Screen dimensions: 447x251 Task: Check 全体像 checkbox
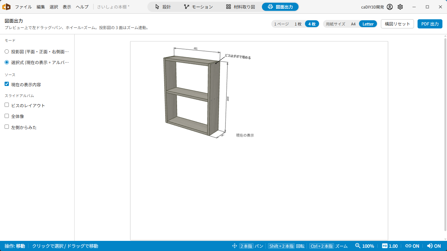click(x=7, y=116)
